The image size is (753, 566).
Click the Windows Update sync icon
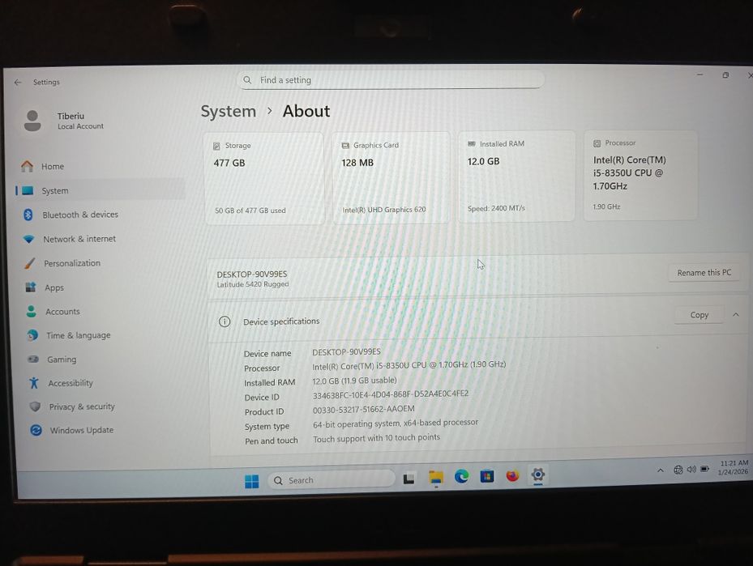click(x=36, y=430)
